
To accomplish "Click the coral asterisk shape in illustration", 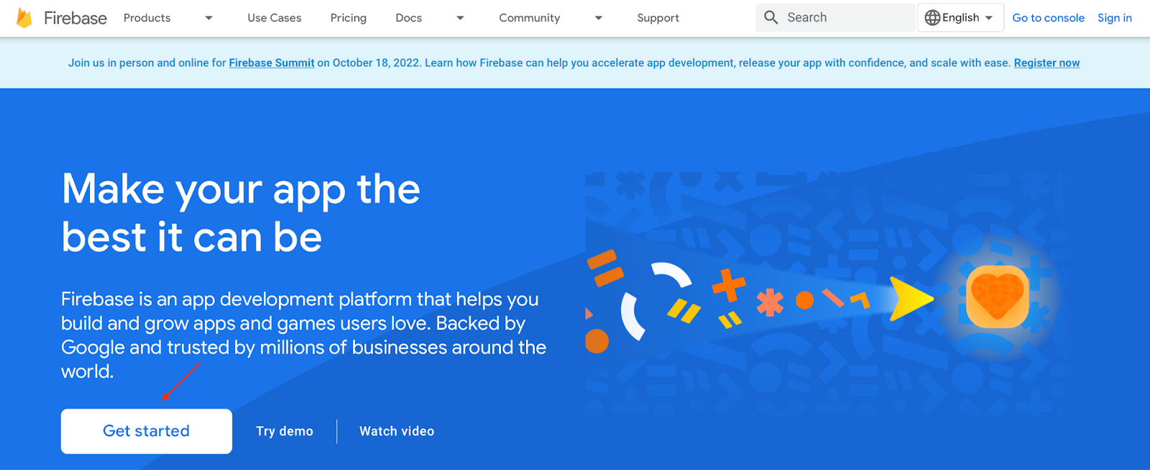I will (x=770, y=303).
